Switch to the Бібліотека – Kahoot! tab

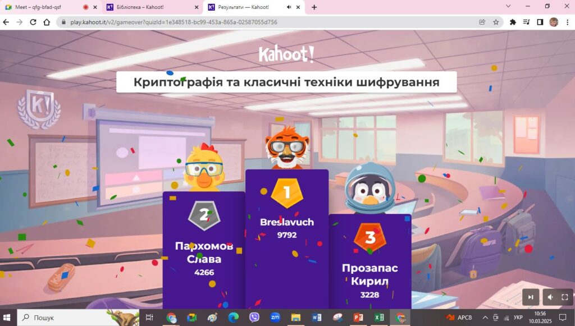(152, 7)
